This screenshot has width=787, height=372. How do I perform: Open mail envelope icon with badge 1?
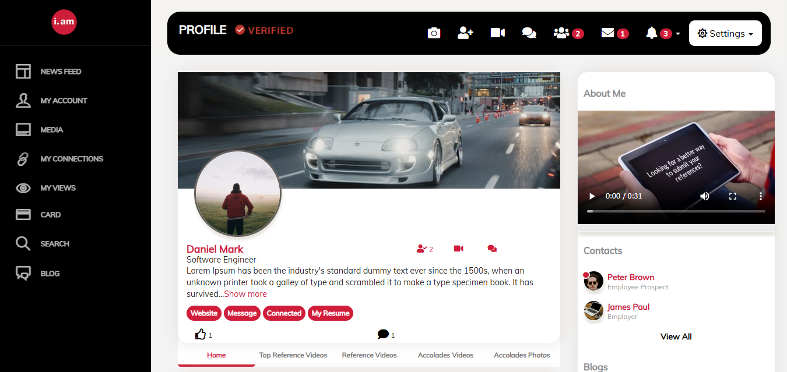click(614, 33)
